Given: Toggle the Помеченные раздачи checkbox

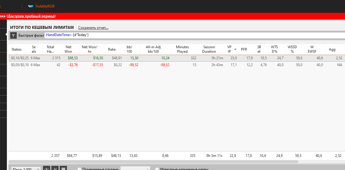Looking at the screenshot, I should coord(79,169).
